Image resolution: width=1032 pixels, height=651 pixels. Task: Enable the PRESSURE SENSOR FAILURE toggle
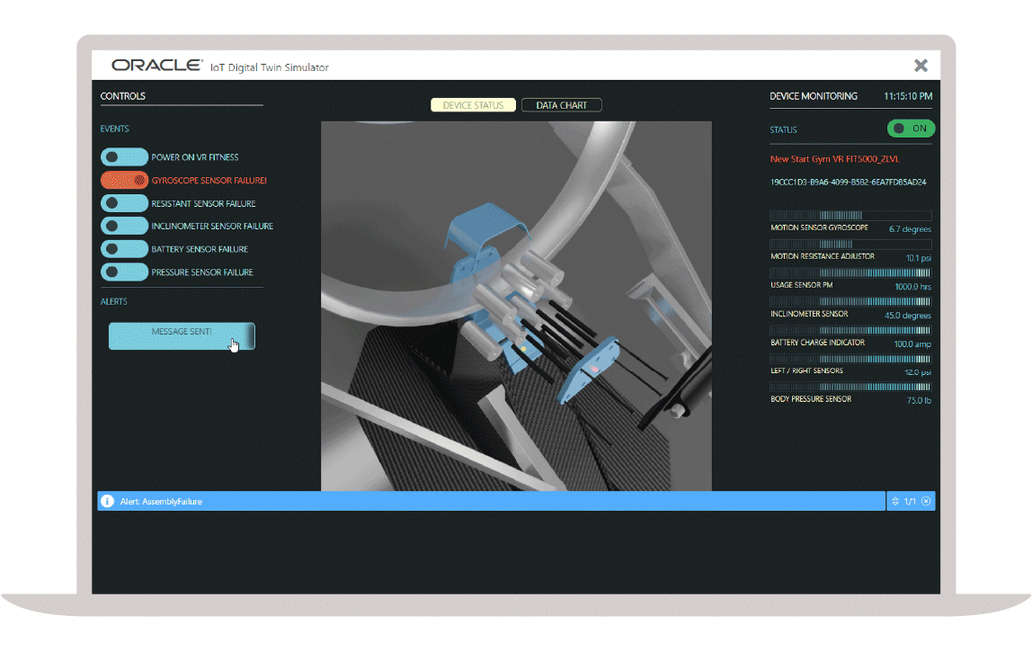125,272
